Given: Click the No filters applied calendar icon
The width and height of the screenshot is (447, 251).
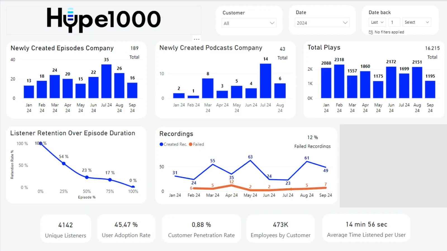Looking at the screenshot, I should tap(371, 32).
